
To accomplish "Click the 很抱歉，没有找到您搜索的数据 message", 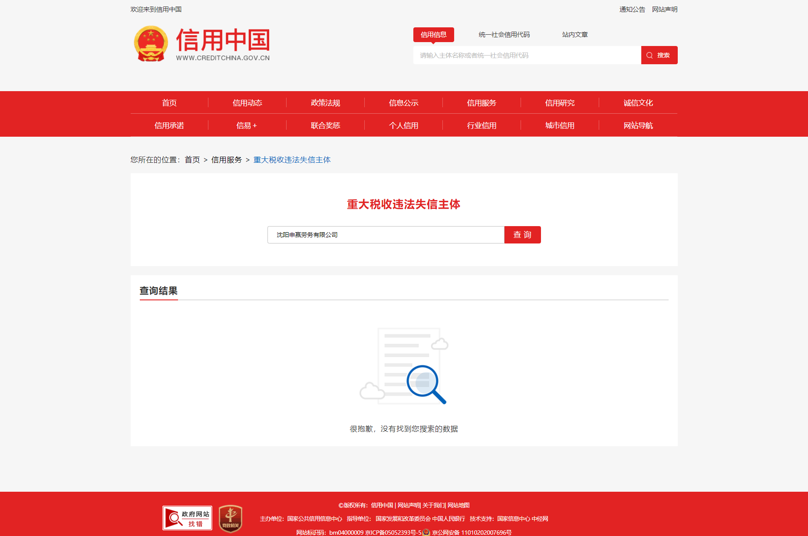I will click(x=404, y=429).
